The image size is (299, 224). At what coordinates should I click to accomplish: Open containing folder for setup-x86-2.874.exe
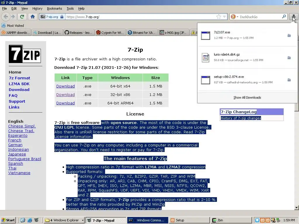(289, 80)
